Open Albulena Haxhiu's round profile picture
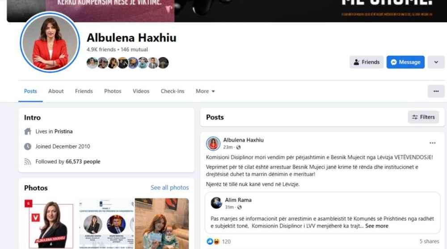The width and height of the screenshot is (447, 249). tap(50, 42)
